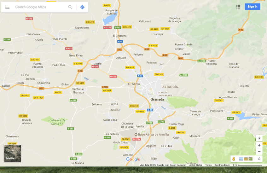Select the Street View Pegman
Image resolution: width=267 pixels, height=173 pixels.
tap(234, 159)
